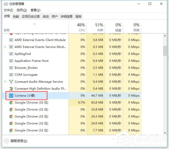Image resolution: width=169 pixels, height=149 pixels.
Task: Click the 44.7 MB memory value
Action: (97, 96)
